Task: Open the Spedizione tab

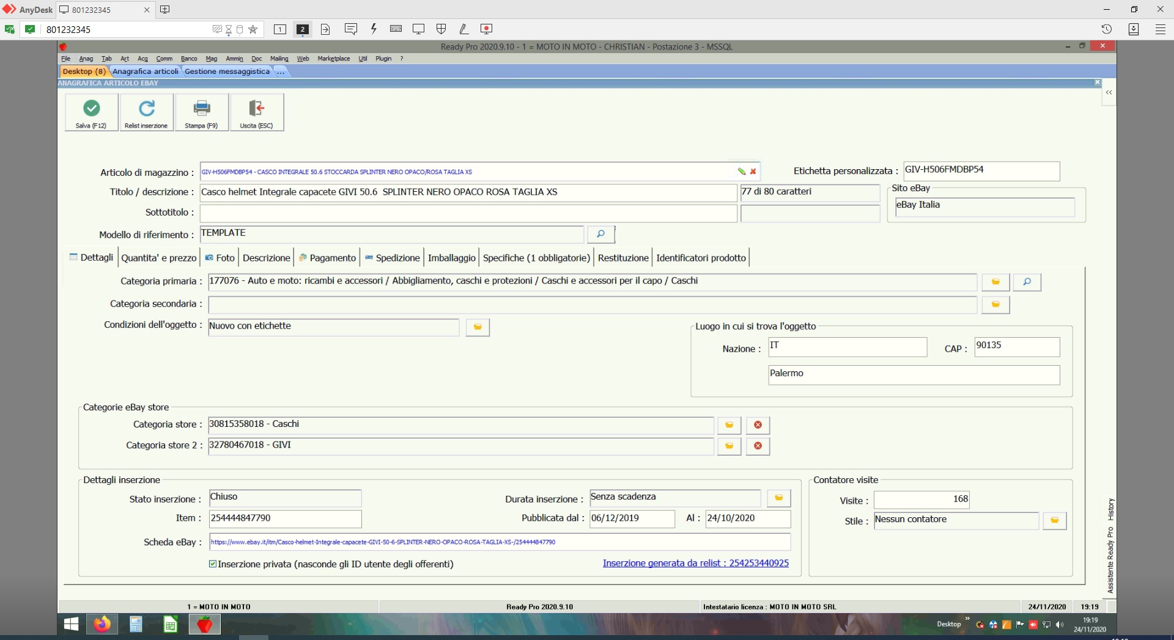Action: pos(393,258)
